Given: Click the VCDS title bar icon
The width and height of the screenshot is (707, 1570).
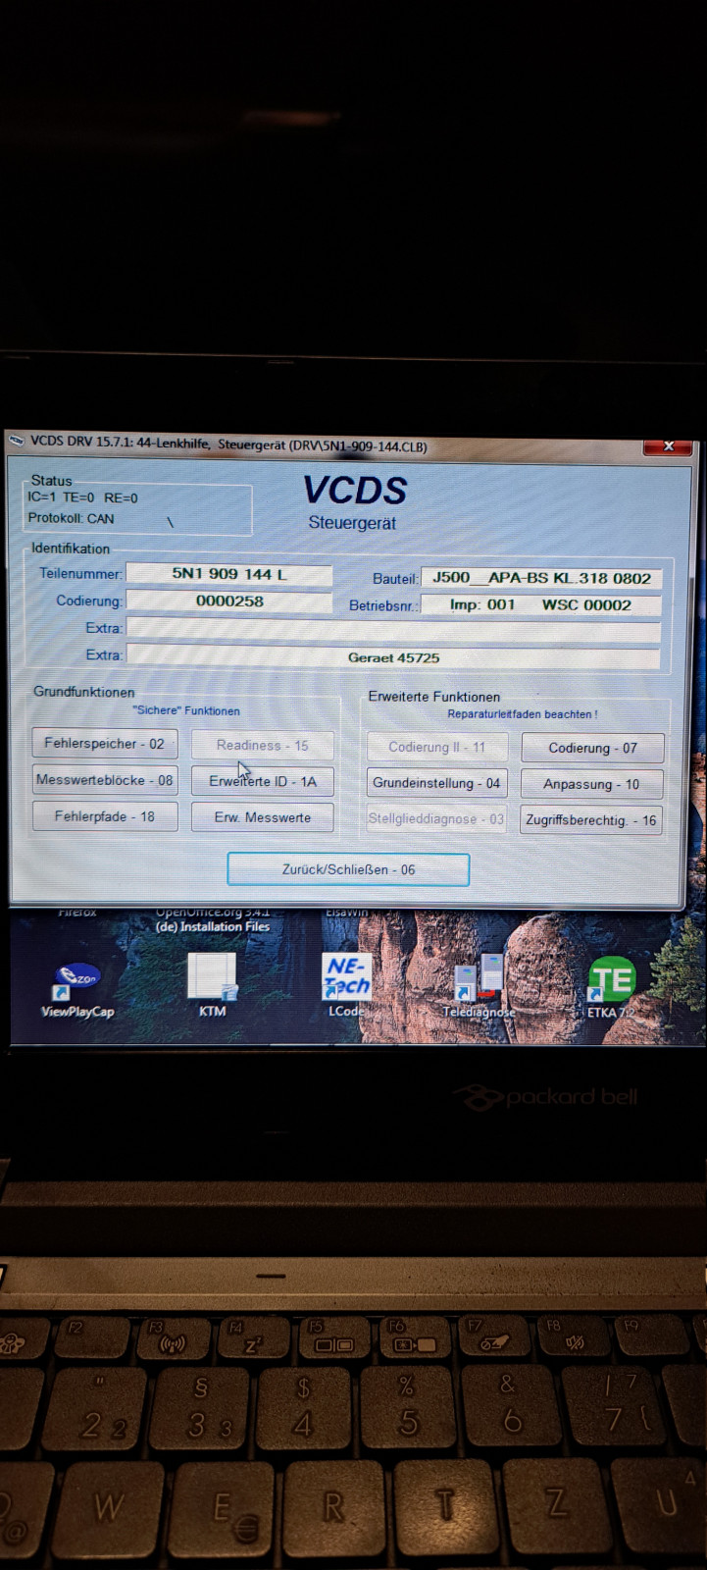Looking at the screenshot, I should [x=17, y=441].
